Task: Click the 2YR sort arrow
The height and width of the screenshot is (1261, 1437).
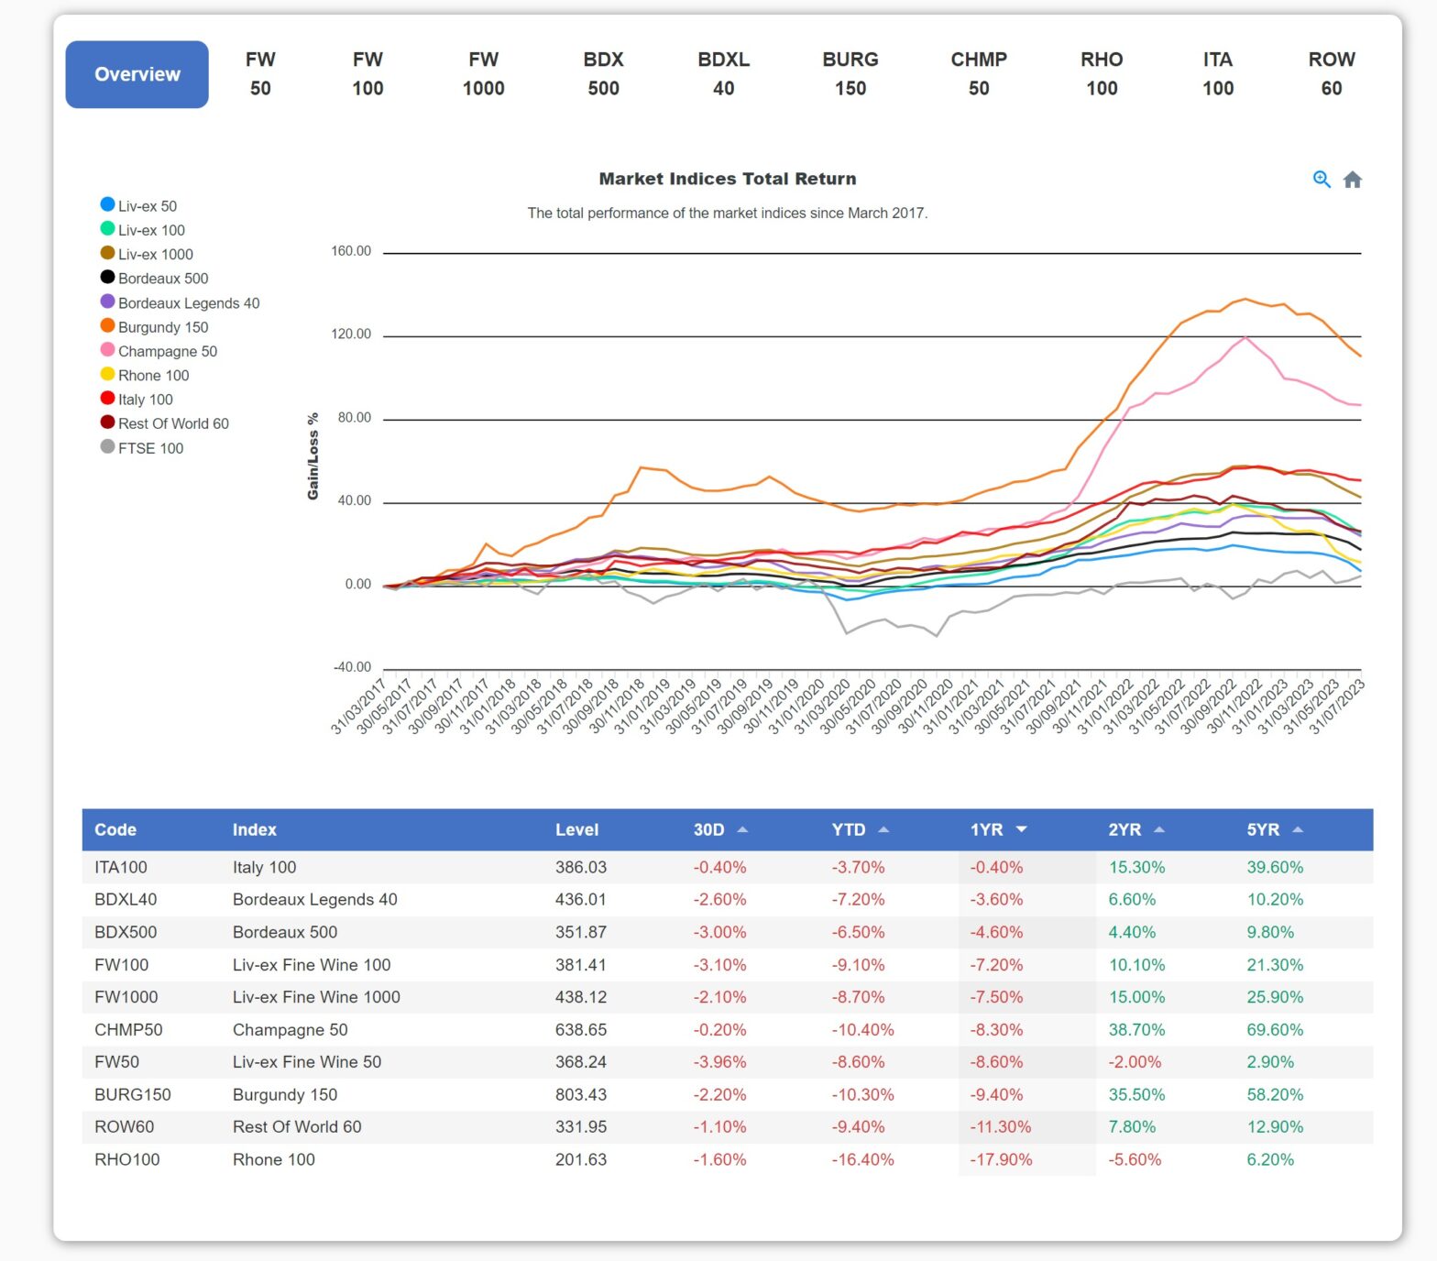Action: 1159,830
